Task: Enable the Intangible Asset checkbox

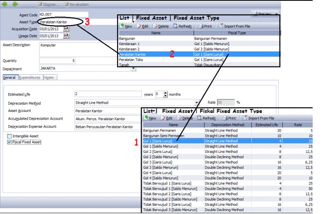Action: pyautogui.click(x=10, y=136)
